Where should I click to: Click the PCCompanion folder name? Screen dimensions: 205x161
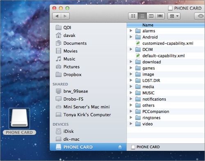(156, 111)
